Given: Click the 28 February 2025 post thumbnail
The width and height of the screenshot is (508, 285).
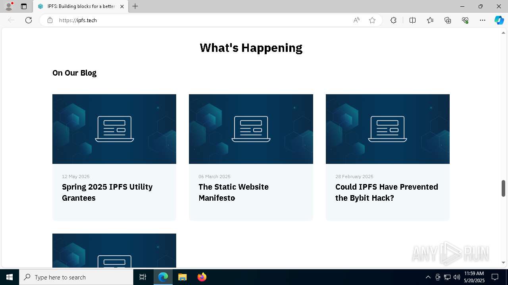Looking at the screenshot, I should point(388,129).
